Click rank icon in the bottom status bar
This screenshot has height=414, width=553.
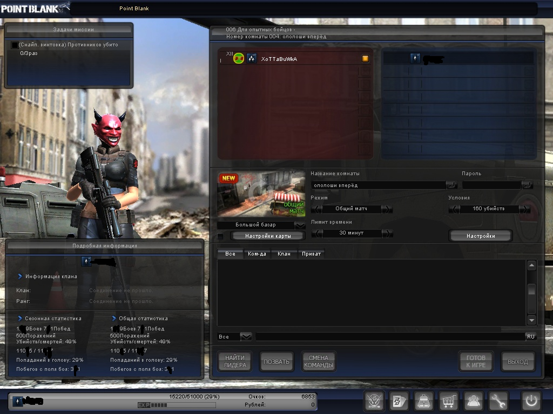[x=18, y=401]
